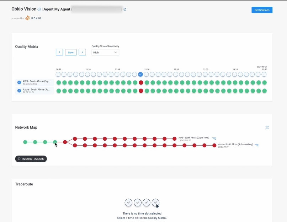Toggle the Azure - South Africa row checkmark
The image size is (287, 222).
[x=19, y=91]
